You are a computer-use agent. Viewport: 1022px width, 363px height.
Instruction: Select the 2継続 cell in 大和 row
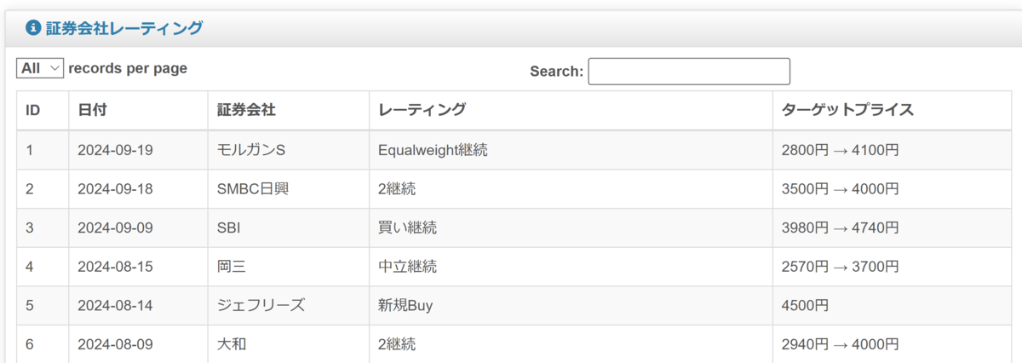571,344
